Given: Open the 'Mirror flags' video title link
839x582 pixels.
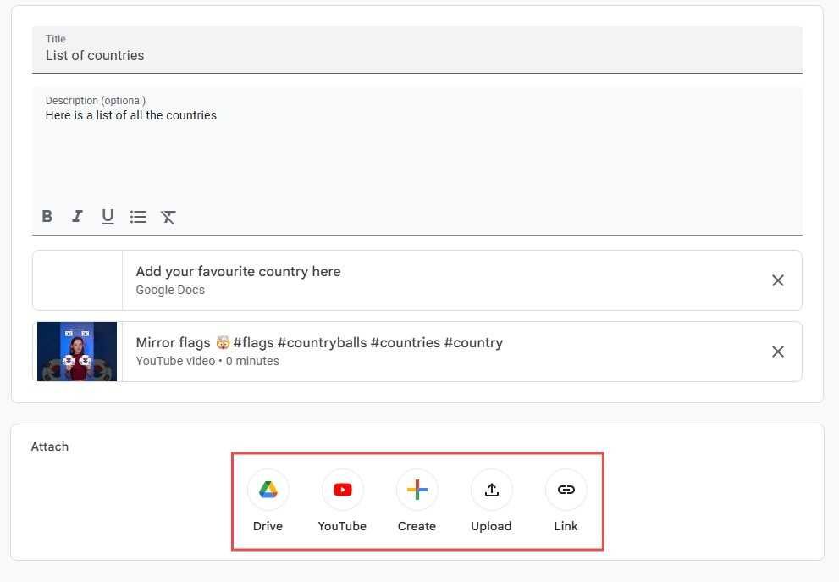Looking at the screenshot, I should tap(319, 342).
